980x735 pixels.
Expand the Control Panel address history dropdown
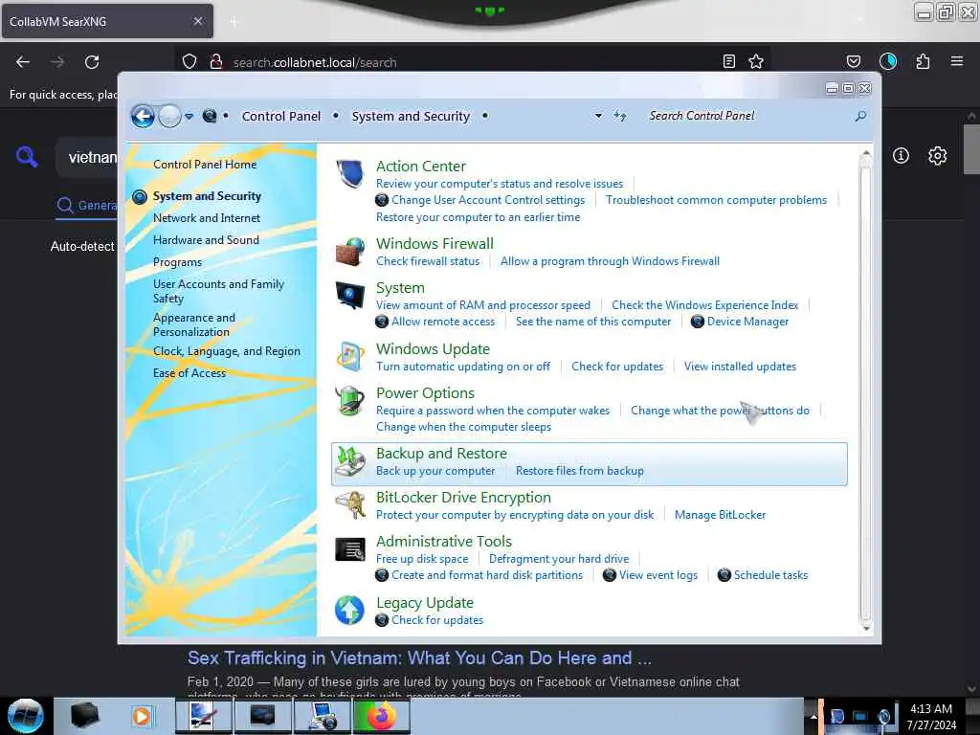point(598,116)
